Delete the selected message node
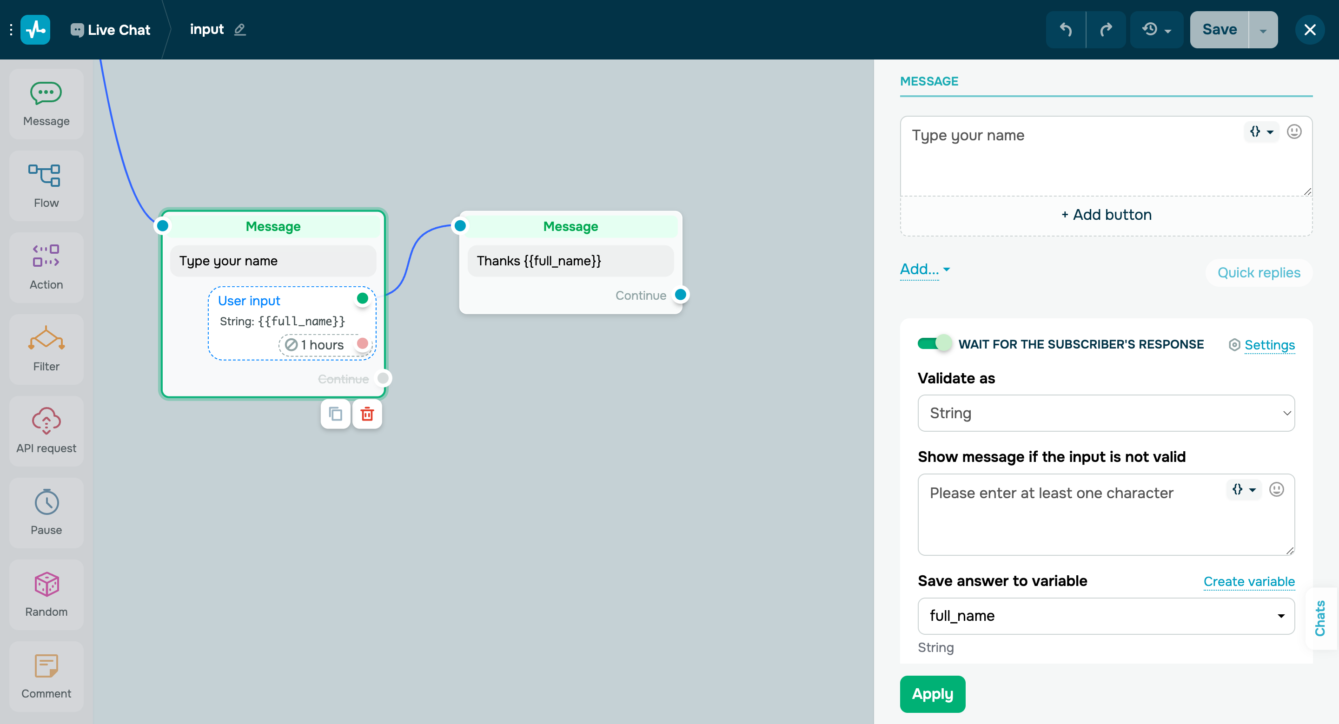 [367, 414]
